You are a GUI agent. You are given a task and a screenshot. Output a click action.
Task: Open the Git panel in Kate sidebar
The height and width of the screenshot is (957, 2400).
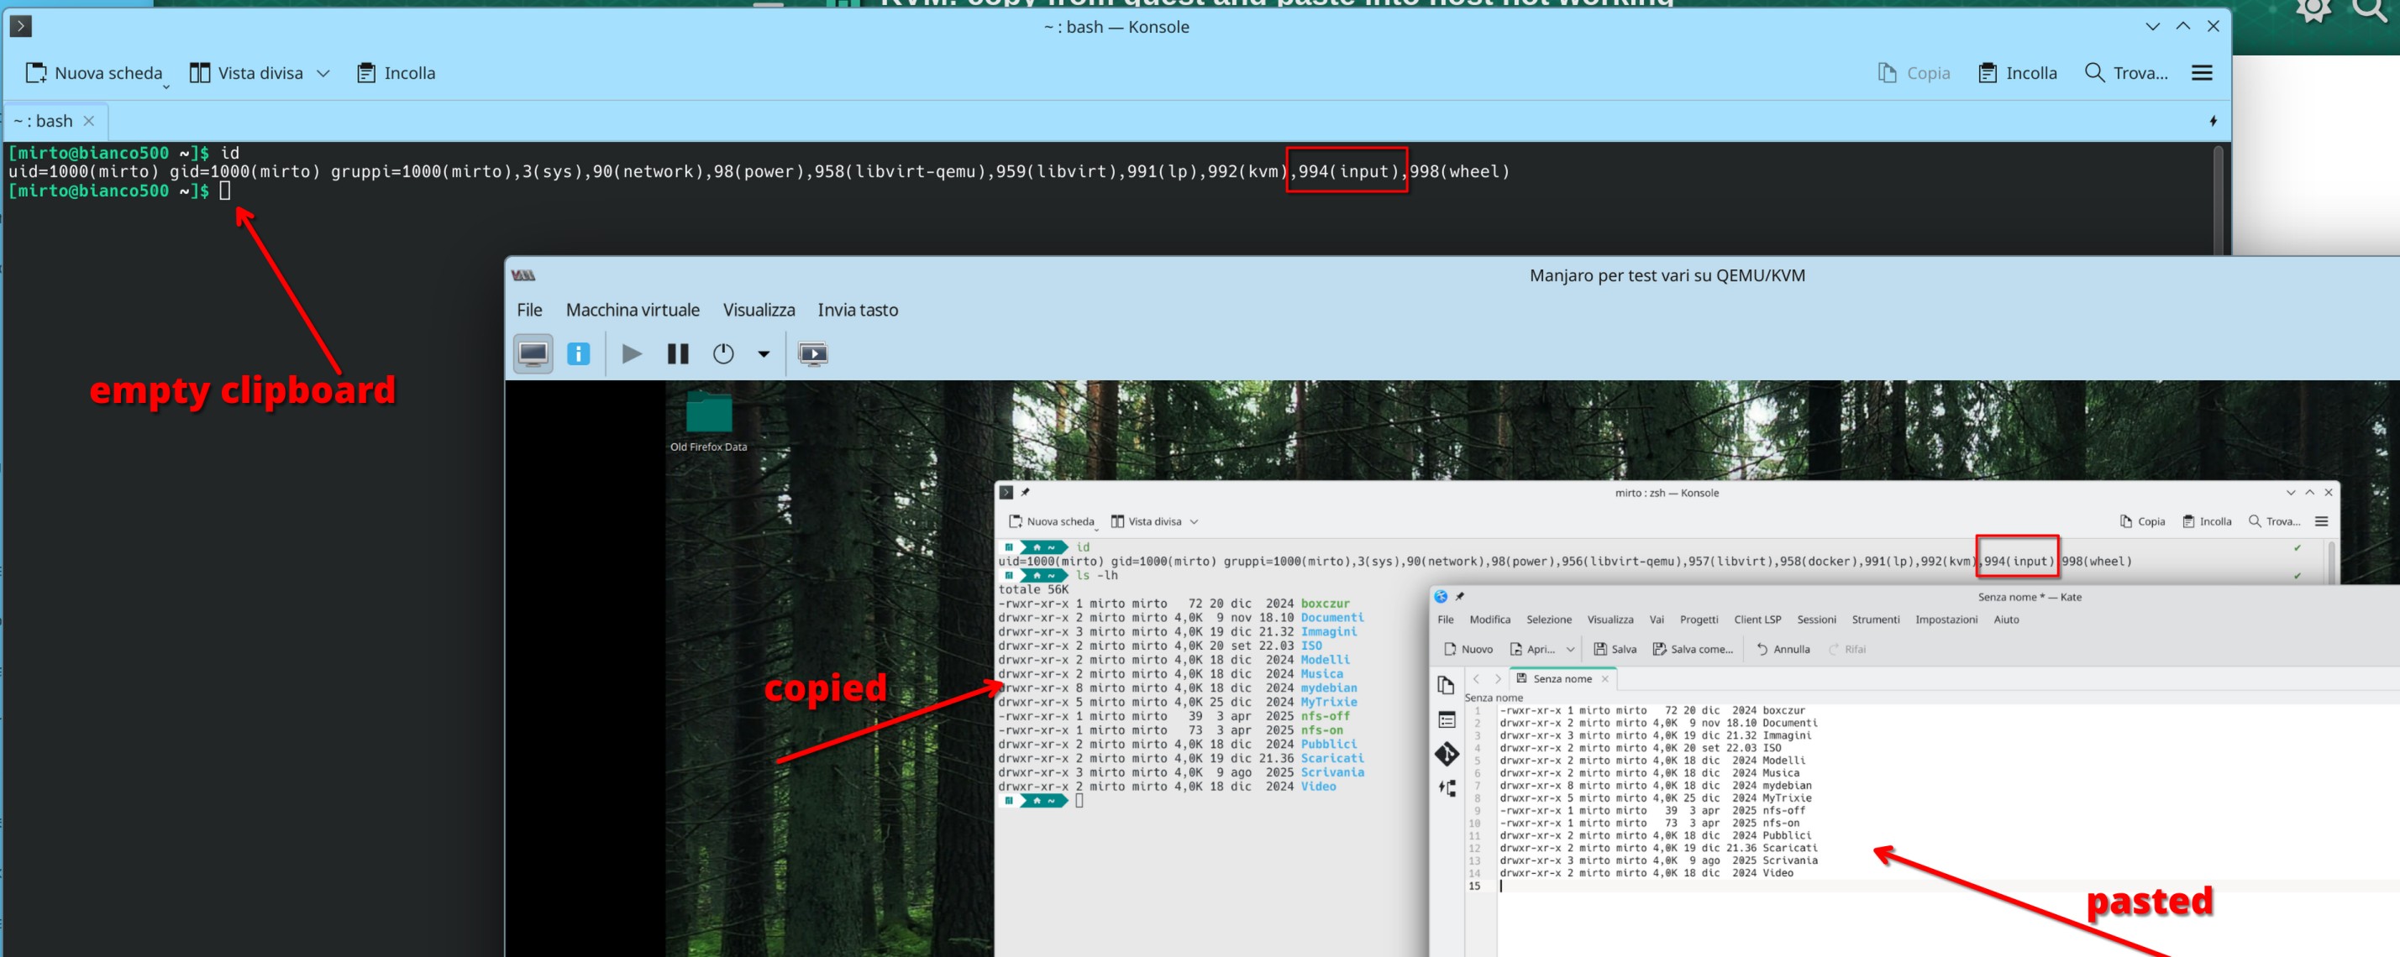pyautogui.click(x=1446, y=753)
